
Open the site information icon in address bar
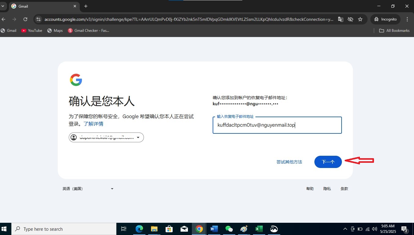tap(38, 19)
